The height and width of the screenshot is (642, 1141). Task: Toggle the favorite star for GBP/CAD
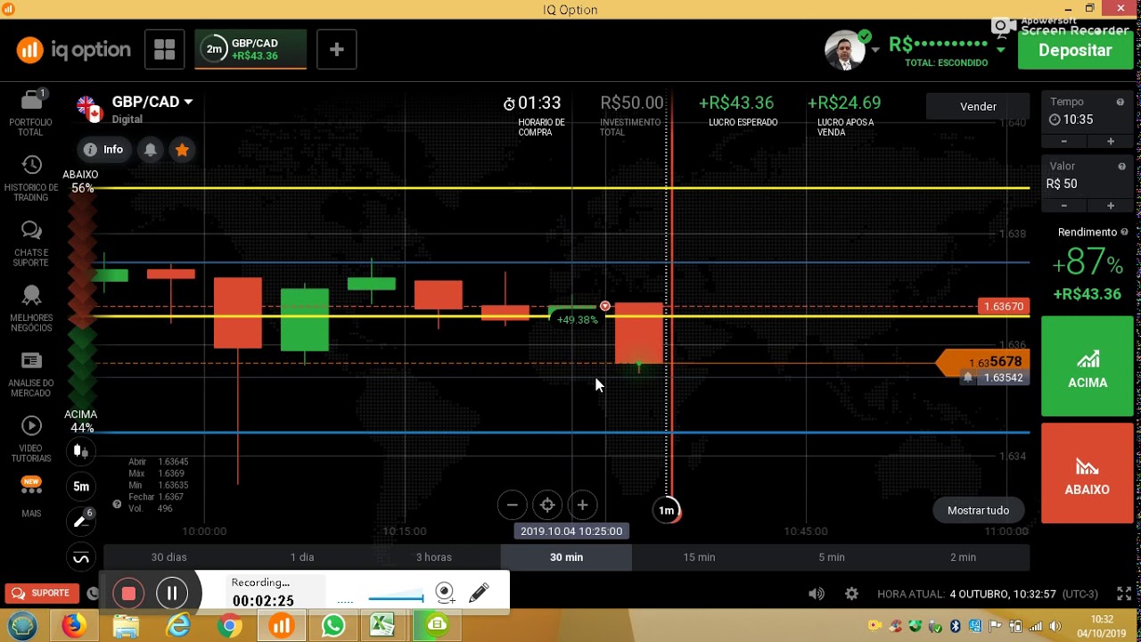pyautogui.click(x=182, y=150)
